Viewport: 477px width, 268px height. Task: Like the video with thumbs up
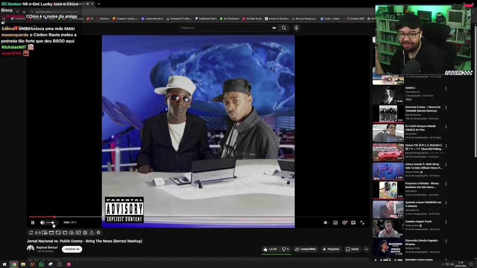click(270, 249)
